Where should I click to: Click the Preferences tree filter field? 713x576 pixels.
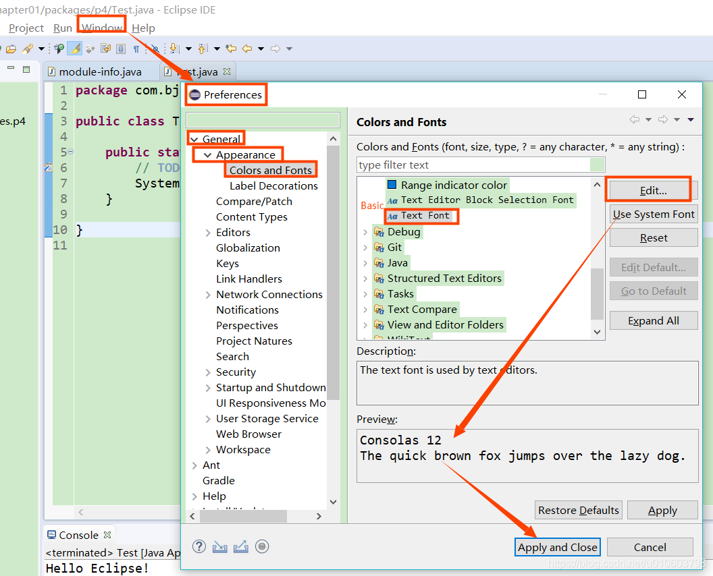(x=263, y=120)
